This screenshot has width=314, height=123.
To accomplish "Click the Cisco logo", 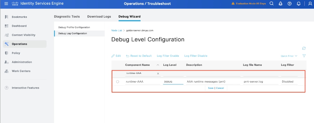I will (x=15, y=4).
